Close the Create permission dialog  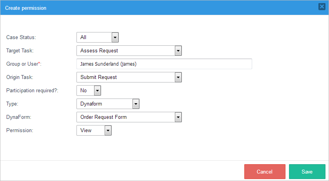pyautogui.click(x=322, y=7)
